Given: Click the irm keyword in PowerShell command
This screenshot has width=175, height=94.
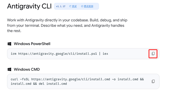Looking at the screenshot, I should (13, 54).
